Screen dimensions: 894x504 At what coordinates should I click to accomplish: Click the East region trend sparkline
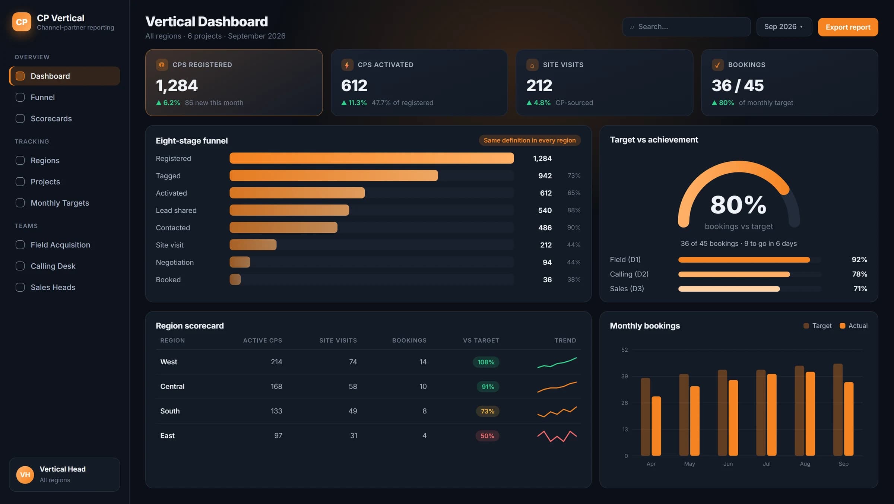tap(557, 436)
